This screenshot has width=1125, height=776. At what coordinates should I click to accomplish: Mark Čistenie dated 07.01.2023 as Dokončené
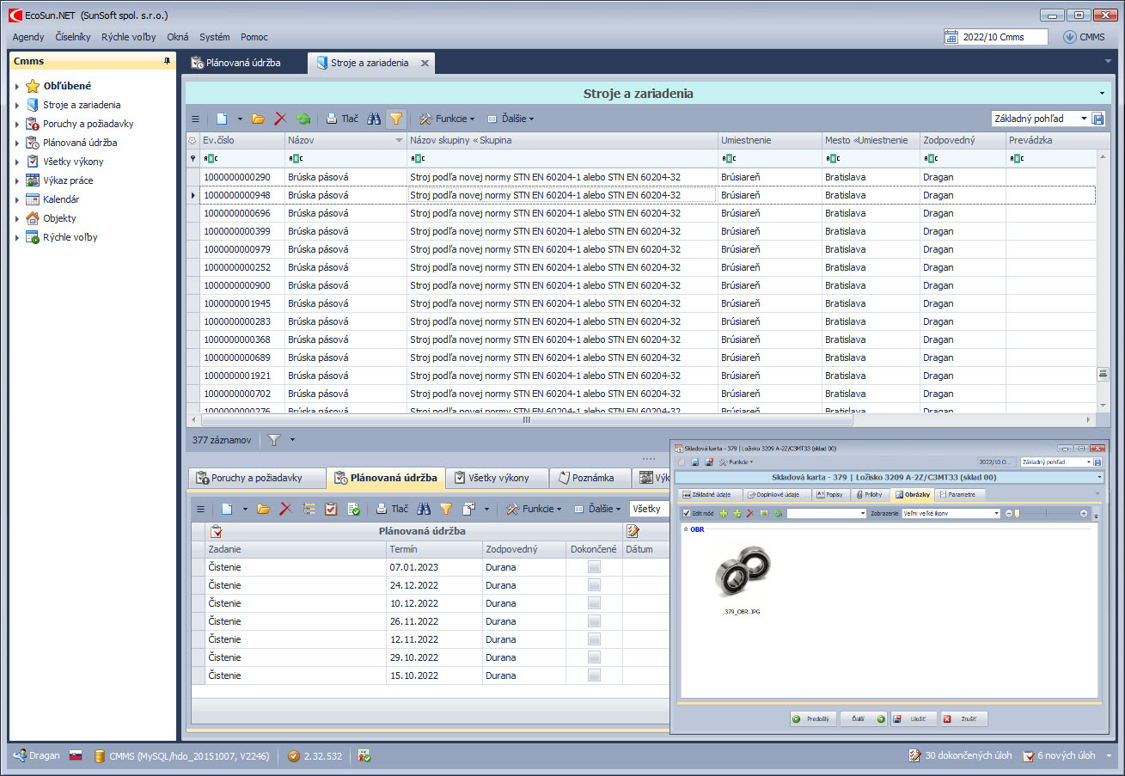[x=593, y=566]
